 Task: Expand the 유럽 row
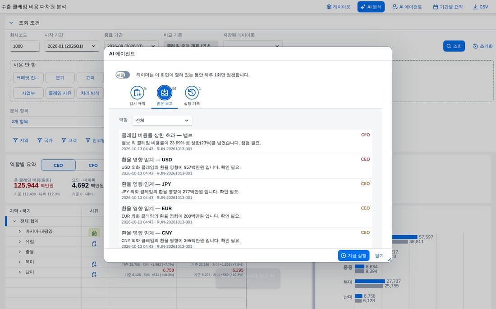[x=19, y=242]
